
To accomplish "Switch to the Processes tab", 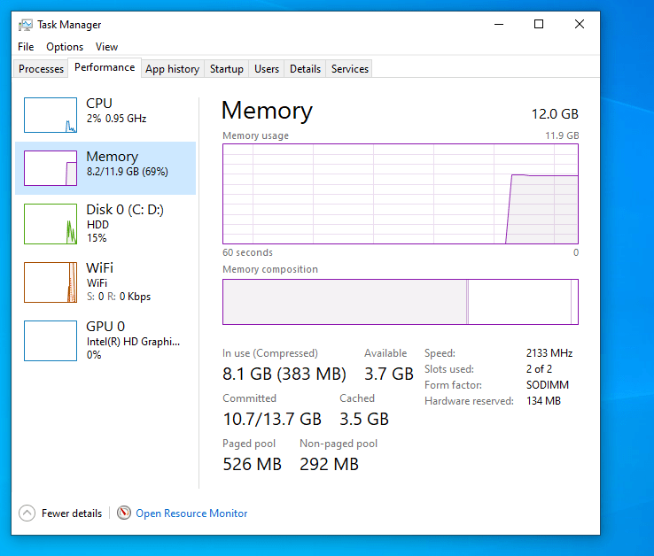I will click(x=42, y=69).
